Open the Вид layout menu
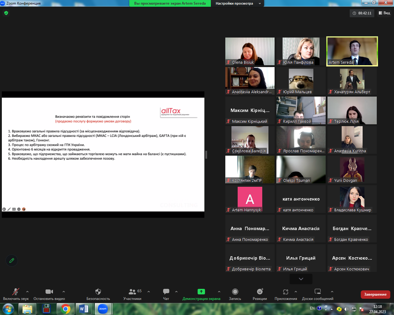Image resolution: width=394 pixels, height=315 pixels. coord(384,13)
